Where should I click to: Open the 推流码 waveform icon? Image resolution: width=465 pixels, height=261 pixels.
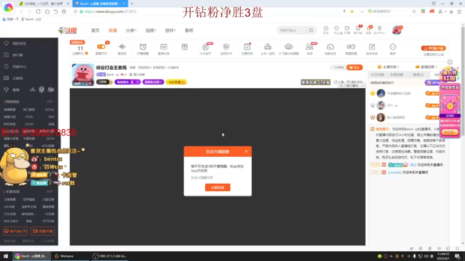[122, 47]
